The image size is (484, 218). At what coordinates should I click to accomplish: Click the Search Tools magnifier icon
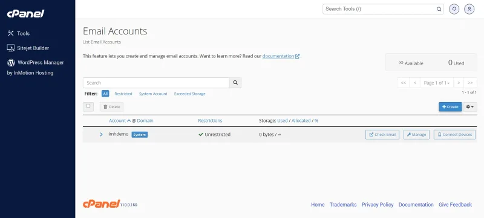point(439,9)
